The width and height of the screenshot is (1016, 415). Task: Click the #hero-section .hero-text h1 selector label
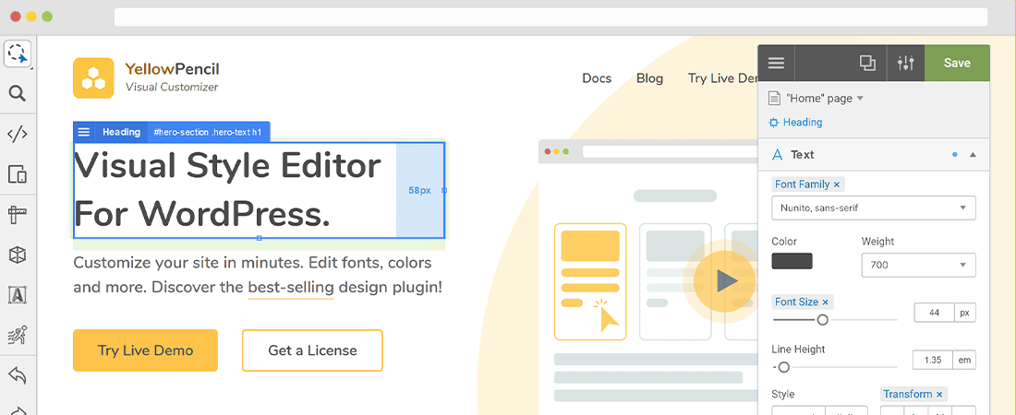click(207, 132)
